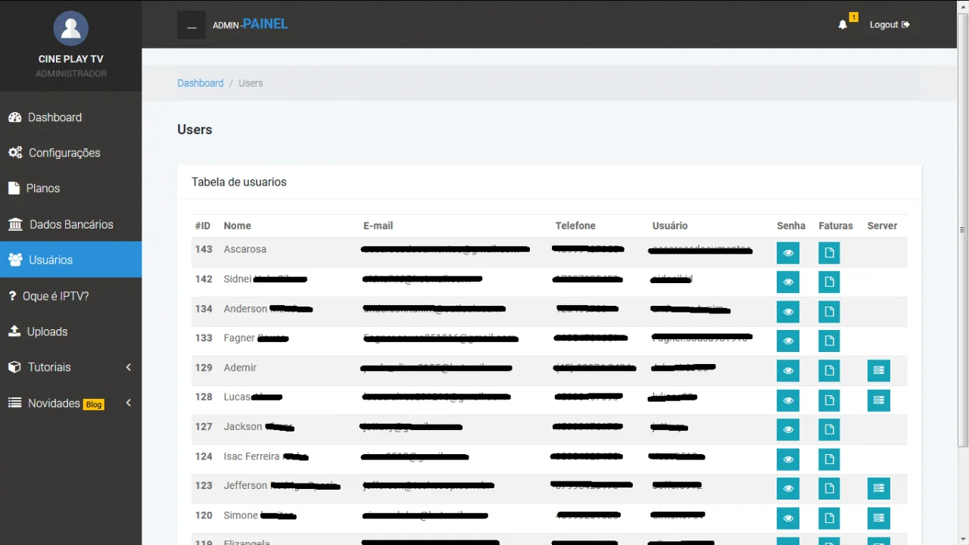Open invoices for user Isac Ferreira
Image resolution: width=969 pixels, height=545 pixels.
[829, 459]
